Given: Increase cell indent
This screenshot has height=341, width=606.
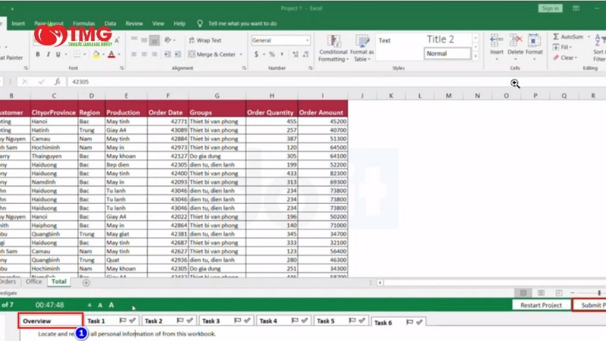Looking at the screenshot, I should [x=177, y=55].
